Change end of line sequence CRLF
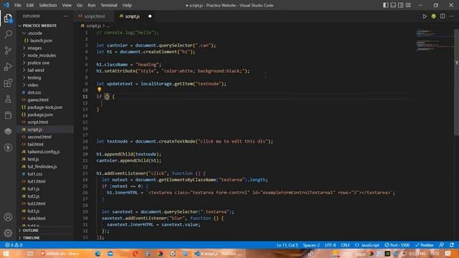Screen dimensions: 459x258 (346, 245)
